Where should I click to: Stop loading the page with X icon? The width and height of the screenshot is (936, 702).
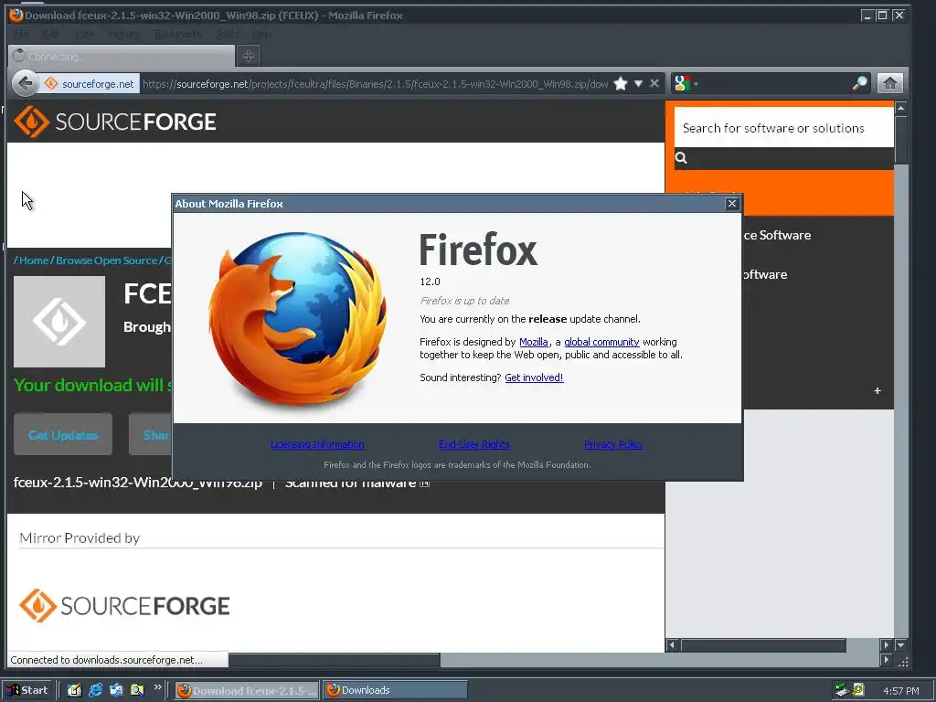(654, 83)
